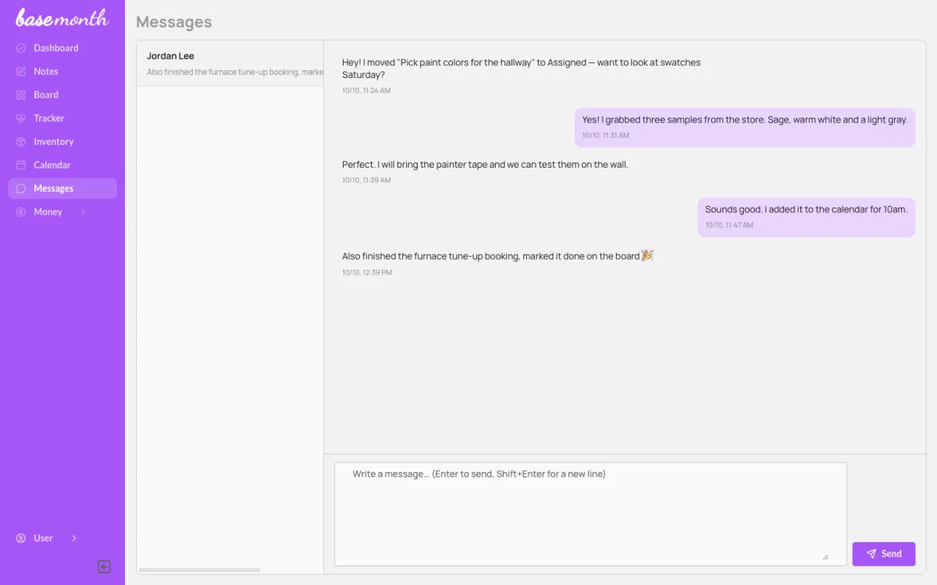The width and height of the screenshot is (937, 585).
Task: Go to Notes section
Action: pyautogui.click(x=62, y=72)
